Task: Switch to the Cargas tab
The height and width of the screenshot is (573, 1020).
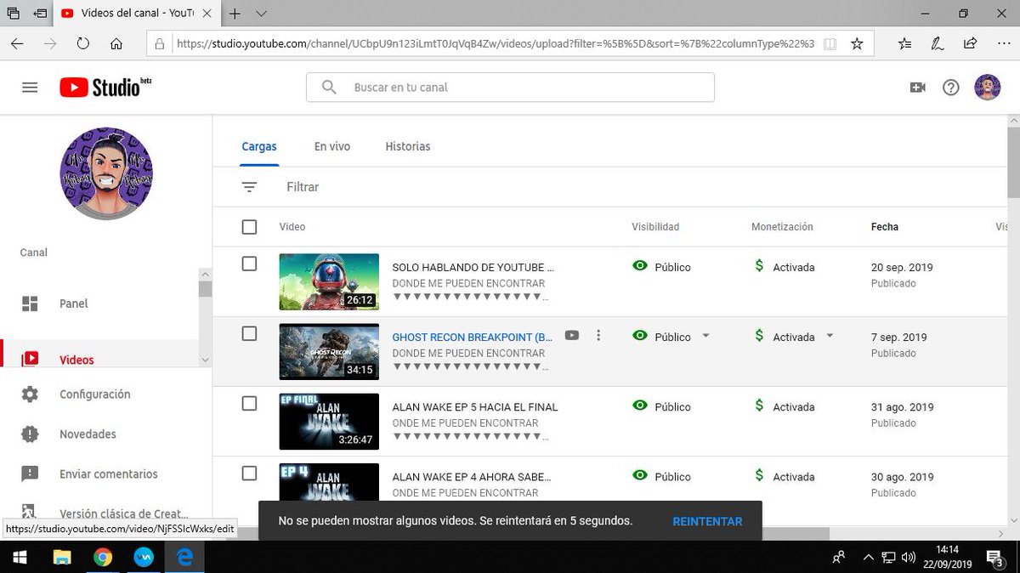Action: coord(259,146)
